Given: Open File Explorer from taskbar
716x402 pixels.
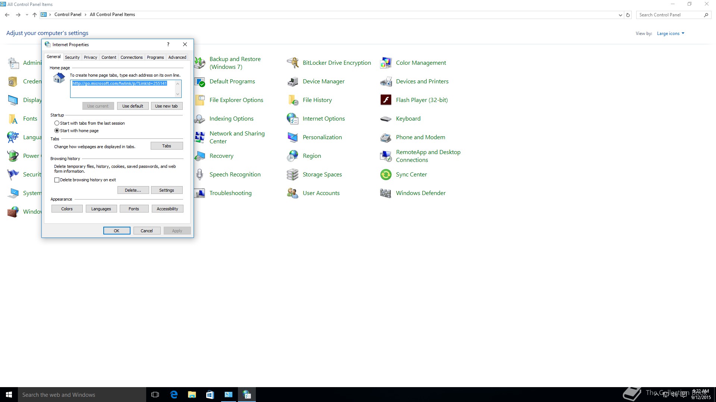Looking at the screenshot, I should (x=192, y=395).
